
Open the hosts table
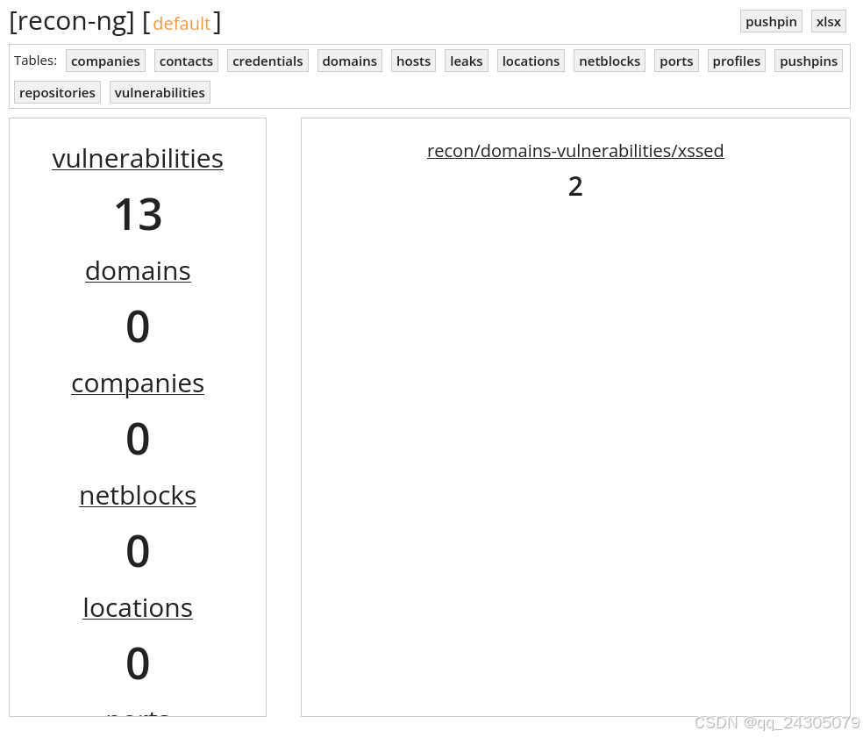click(x=413, y=61)
